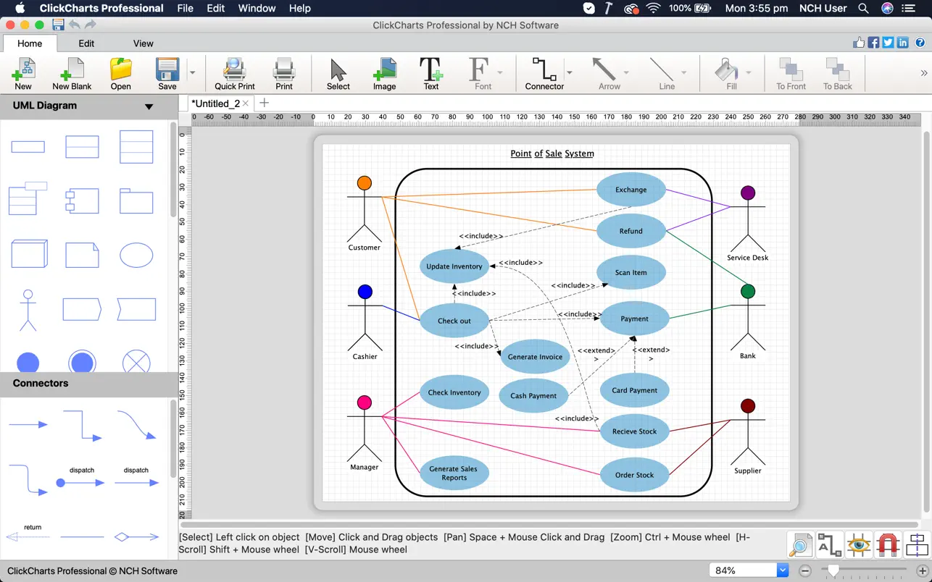The width and height of the screenshot is (932, 582).
Task: Pick the stick figure actor shape
Action: 28,310
